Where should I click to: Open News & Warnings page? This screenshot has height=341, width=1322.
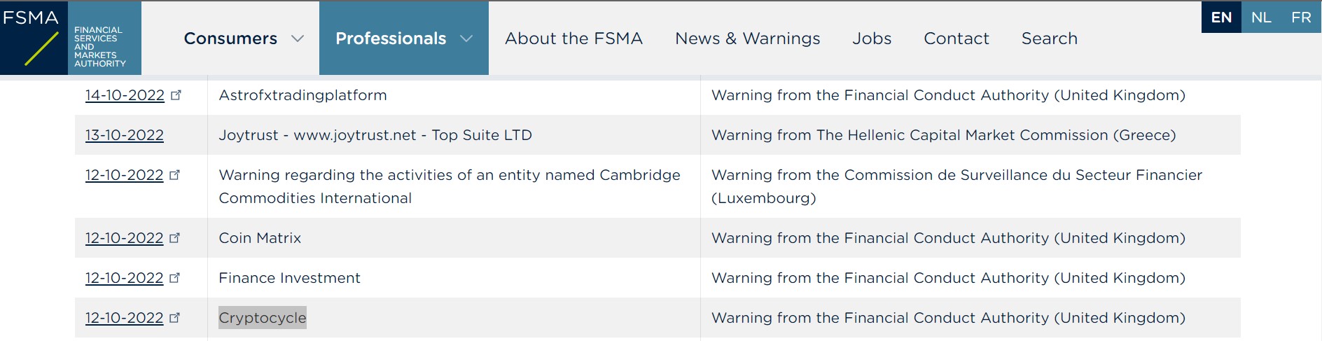pyautogui.click(x=748, y=39)
